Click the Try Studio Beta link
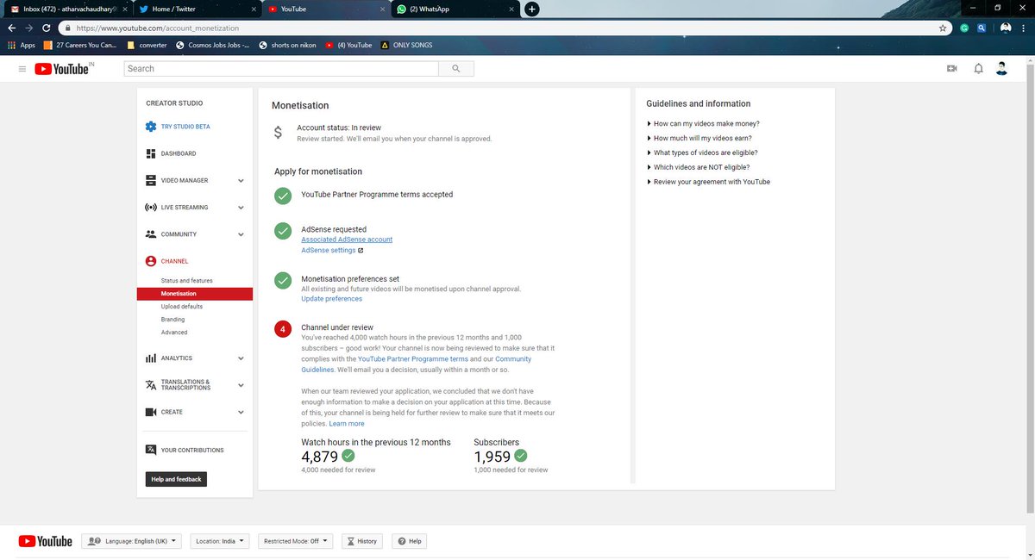 tap(185, 127)
